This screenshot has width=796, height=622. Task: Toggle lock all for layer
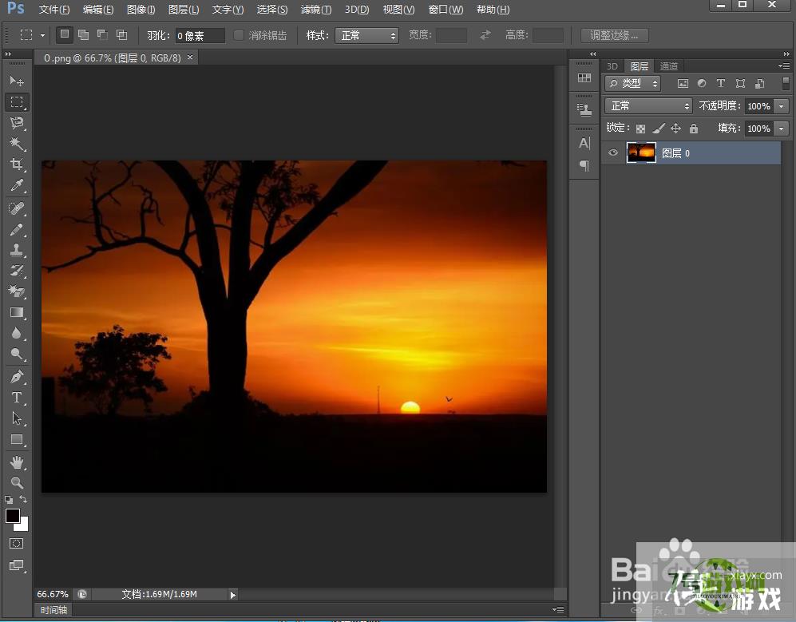pyautogui.click(x=694, y=129)
